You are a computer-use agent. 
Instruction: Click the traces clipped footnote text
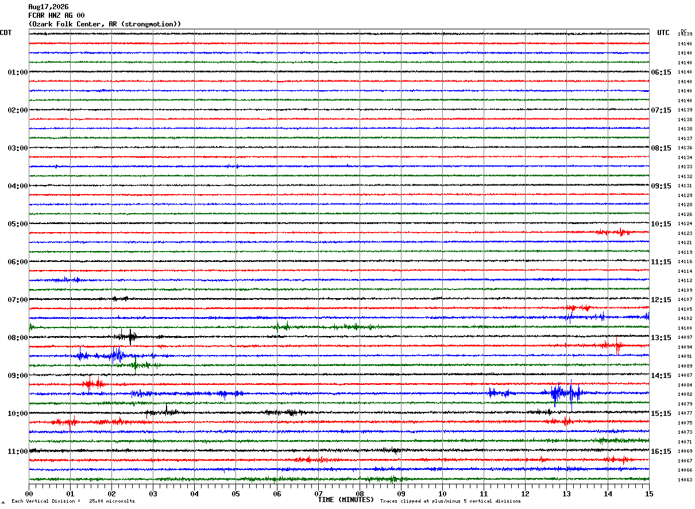point(450,501)
